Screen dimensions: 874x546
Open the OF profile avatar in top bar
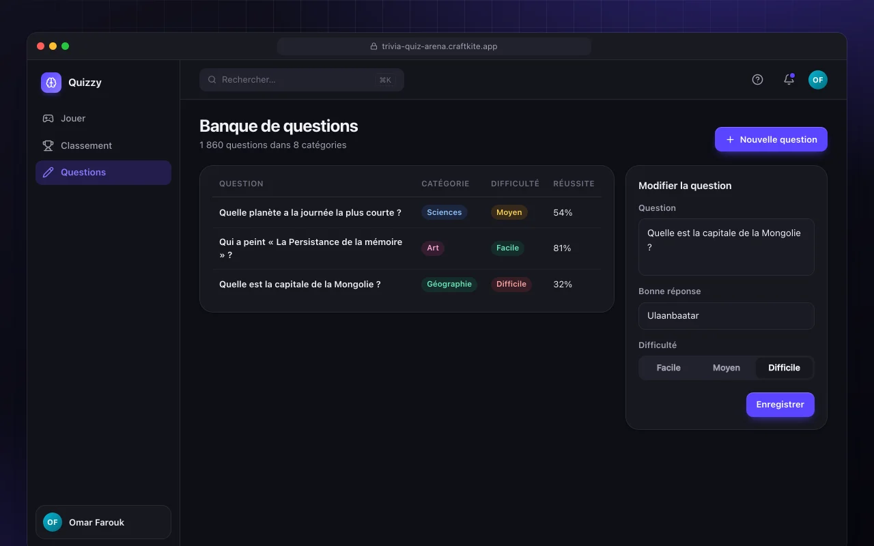click(x=818, y=80)
